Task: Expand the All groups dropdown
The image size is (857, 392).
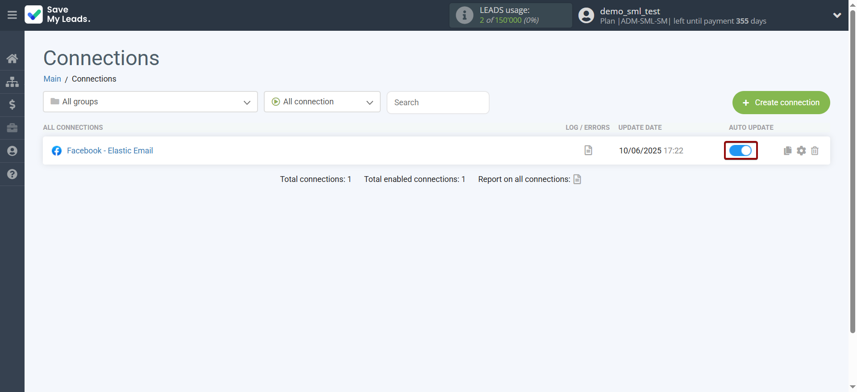Action: click(150, 102)
